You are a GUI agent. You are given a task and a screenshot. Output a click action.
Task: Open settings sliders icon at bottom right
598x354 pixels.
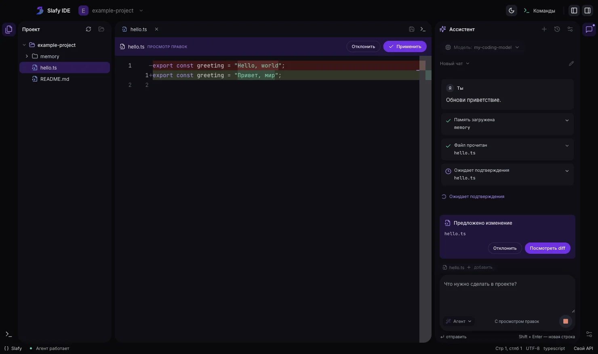(x=589, y=334)
